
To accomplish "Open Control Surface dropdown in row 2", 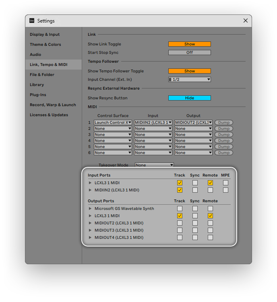I will point(113,128).
